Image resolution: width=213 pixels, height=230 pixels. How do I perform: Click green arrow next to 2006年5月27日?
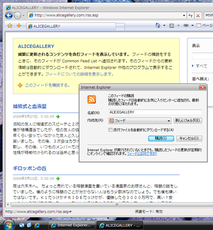pos(58,117)
